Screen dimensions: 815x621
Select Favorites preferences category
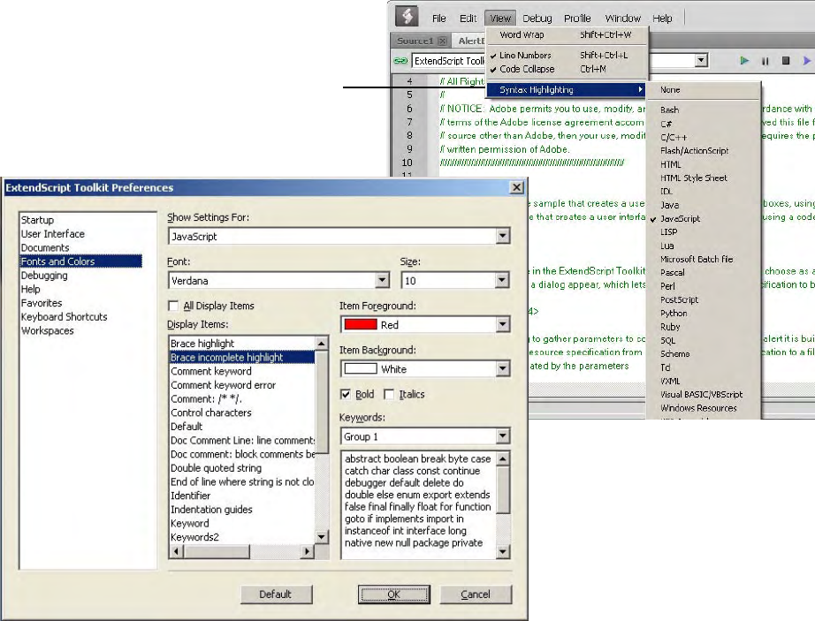tap(42, 303)
